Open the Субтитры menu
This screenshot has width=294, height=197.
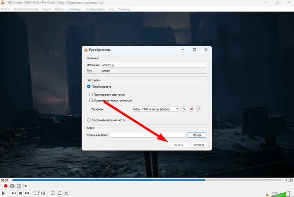74,9
